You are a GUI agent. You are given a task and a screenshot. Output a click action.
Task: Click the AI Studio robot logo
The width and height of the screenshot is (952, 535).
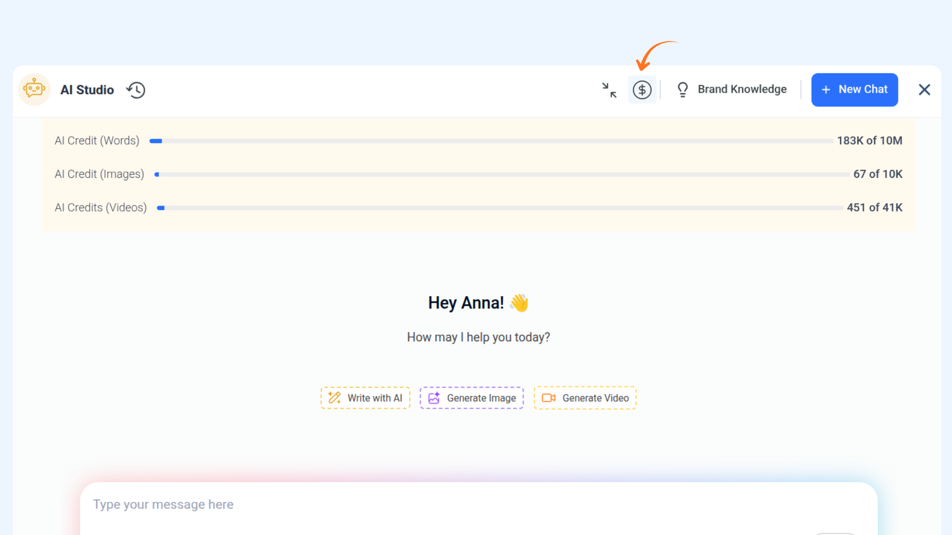(x=34, y=90)
